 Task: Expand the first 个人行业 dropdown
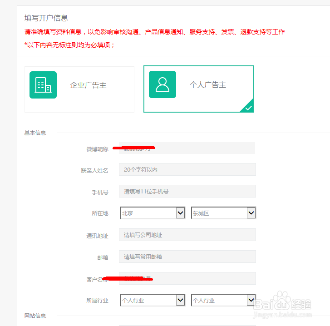coord(148,300)
